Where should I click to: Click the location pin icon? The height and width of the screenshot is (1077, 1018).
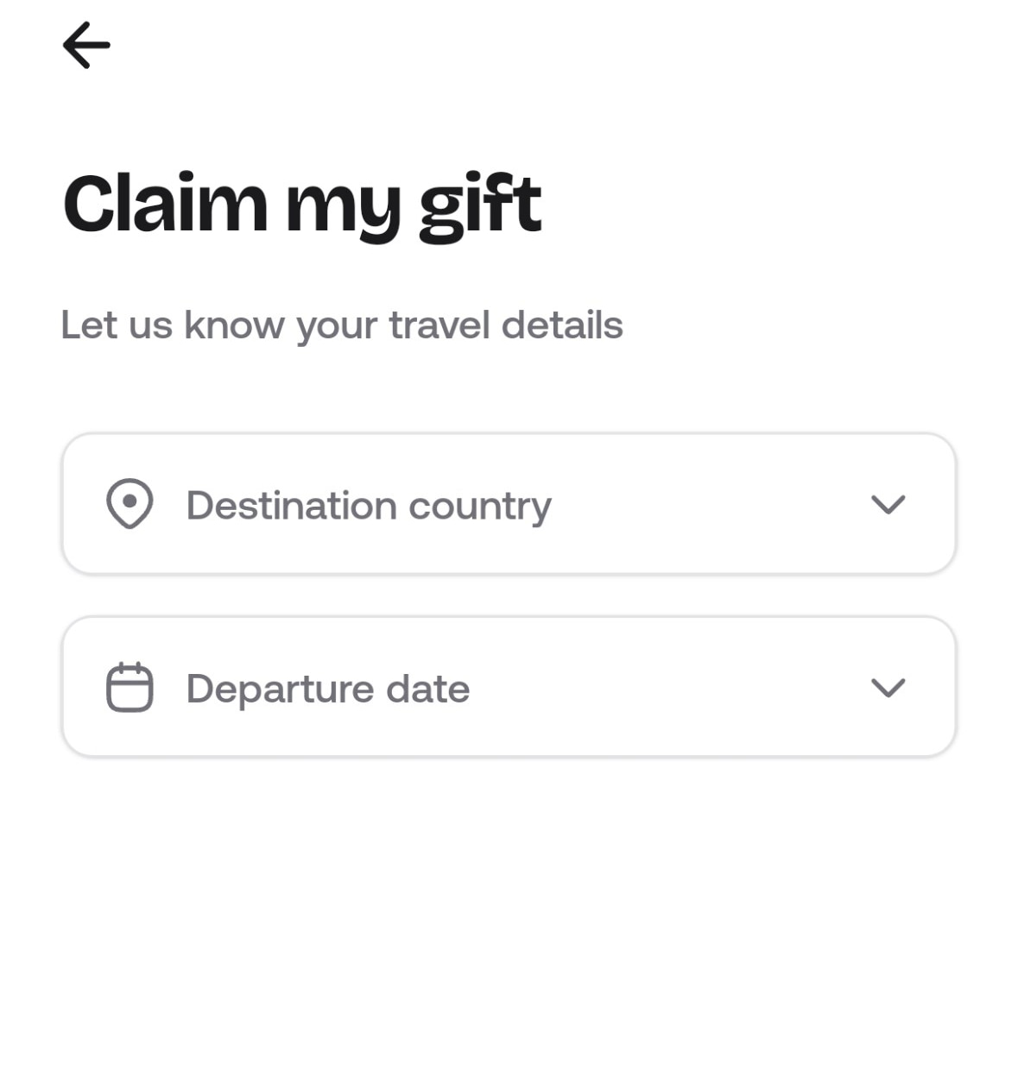tap(130, 504)
